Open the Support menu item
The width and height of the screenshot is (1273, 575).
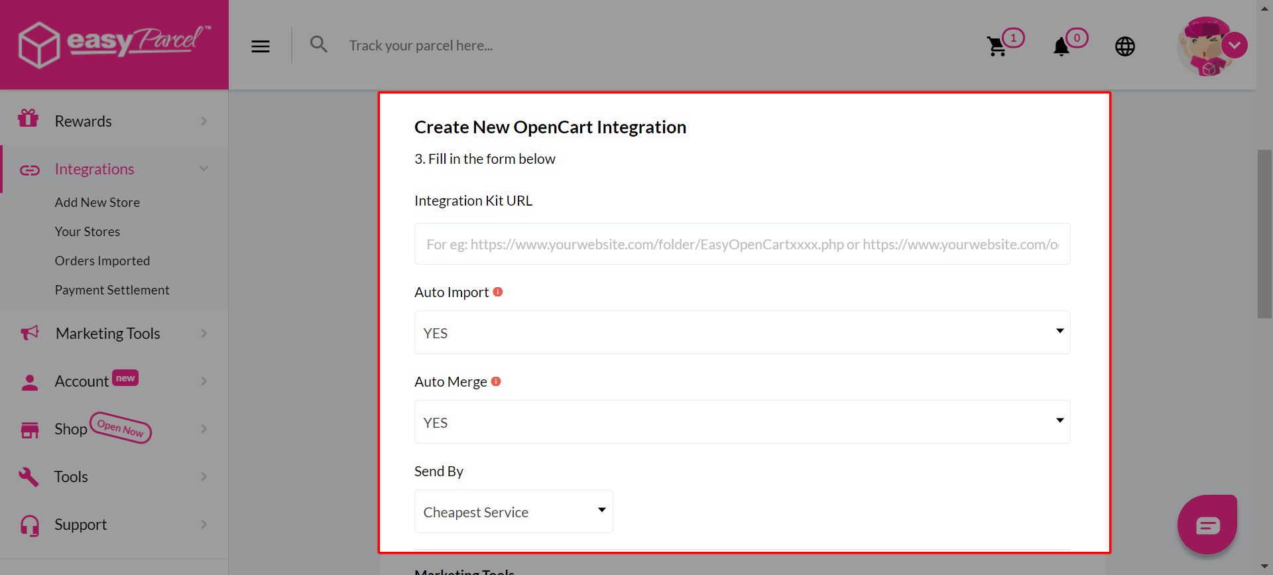[x=114, y=524]
